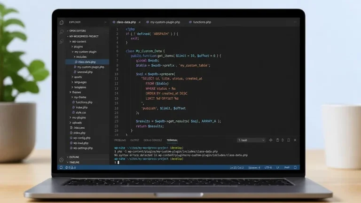Screen dimensions: 361x203
Task: Open class-data.php in the file tree
Action: pyautogui.click(x=87, y=62)
